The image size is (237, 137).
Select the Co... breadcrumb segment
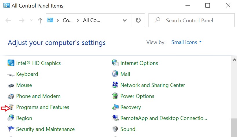pyautogui.click(x=68, y=20)
